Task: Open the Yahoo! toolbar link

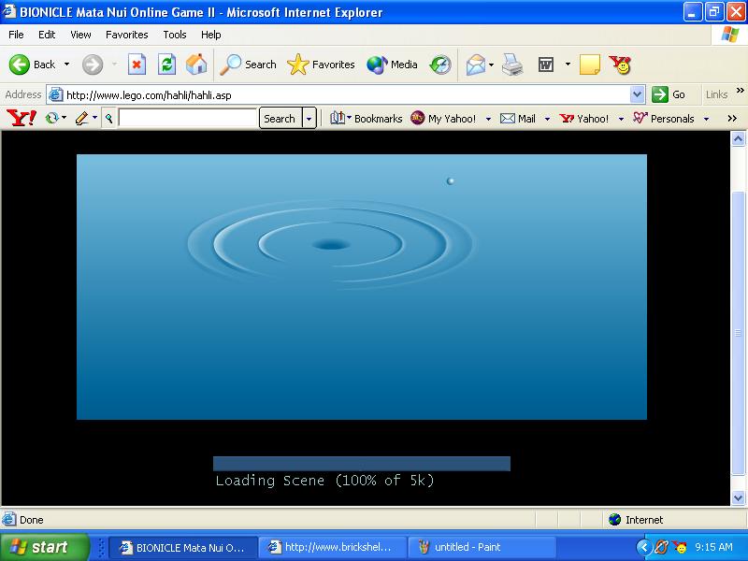Action: pyautogui.click(x=583, y=119)
